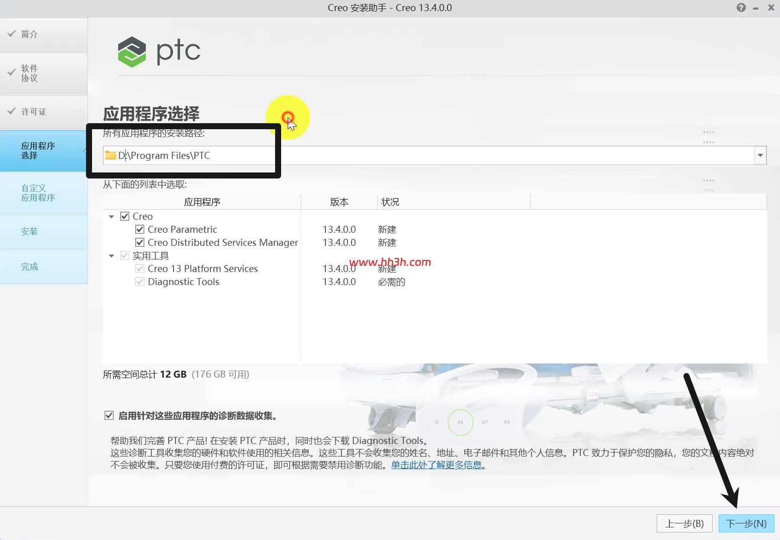Collapse the Creo tree group
Viewport: 780px width, 540px height.
click(111, 217)
